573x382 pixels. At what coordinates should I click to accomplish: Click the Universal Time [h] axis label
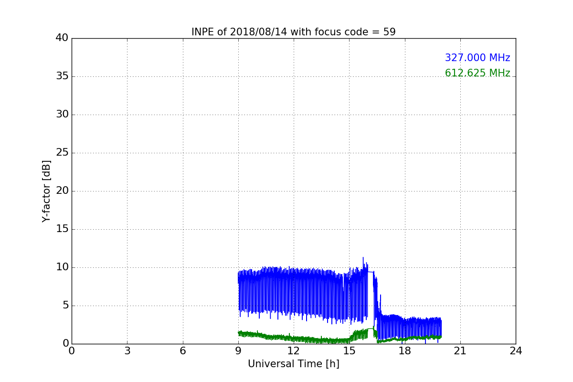[294, 364]
